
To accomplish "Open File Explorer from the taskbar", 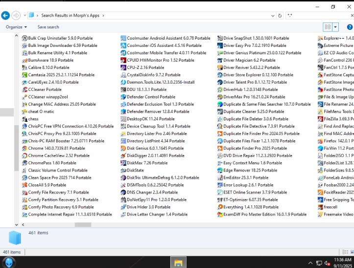I will point(178,262).
